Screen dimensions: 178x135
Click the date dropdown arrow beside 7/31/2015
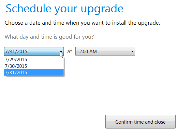[x=61, y=52]
